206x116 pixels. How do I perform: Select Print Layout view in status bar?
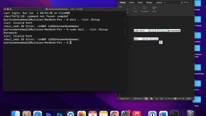pos(146,99)
